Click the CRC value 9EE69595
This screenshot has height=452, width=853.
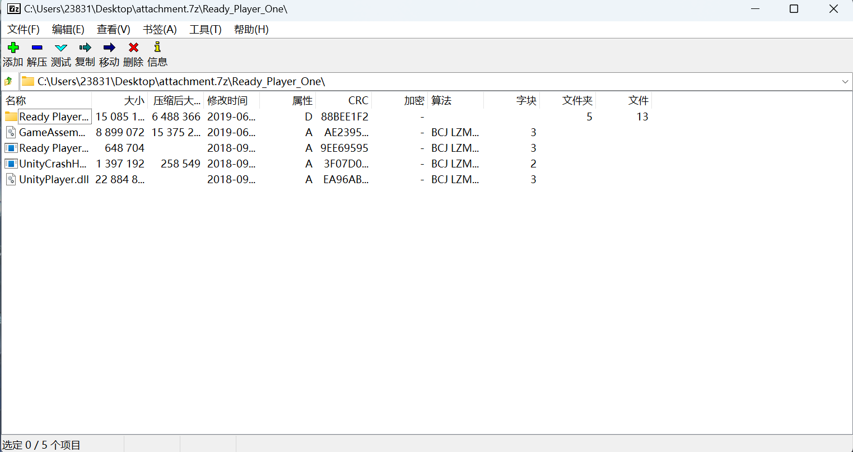[344, 148]
